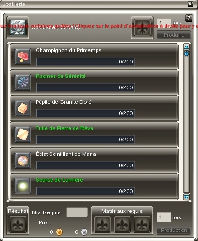
Task: Click the Pépite de Granite Doré nugget icon
Action: 23,108
